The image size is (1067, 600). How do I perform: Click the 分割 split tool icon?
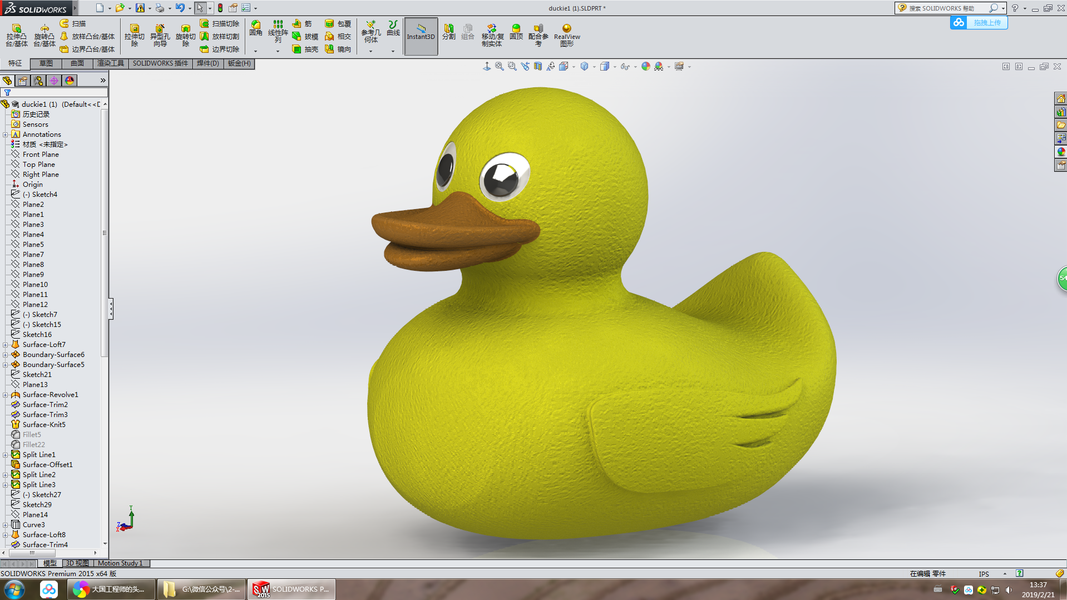(x=448, y=32)
